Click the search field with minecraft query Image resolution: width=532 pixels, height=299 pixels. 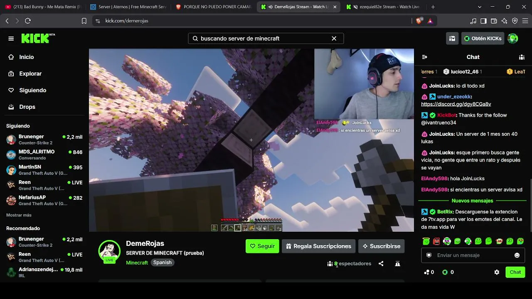(266, 38)
